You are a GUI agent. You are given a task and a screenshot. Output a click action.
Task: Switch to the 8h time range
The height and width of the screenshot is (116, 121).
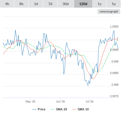tap(21, 4)
